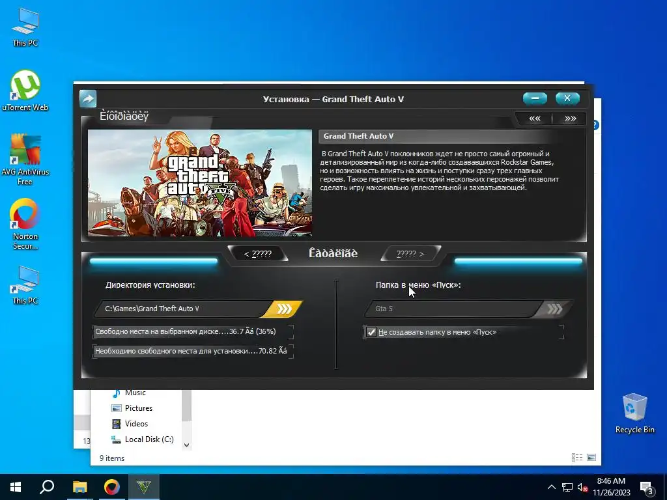Click GTA V installer taskbar icon

[144, 487]
